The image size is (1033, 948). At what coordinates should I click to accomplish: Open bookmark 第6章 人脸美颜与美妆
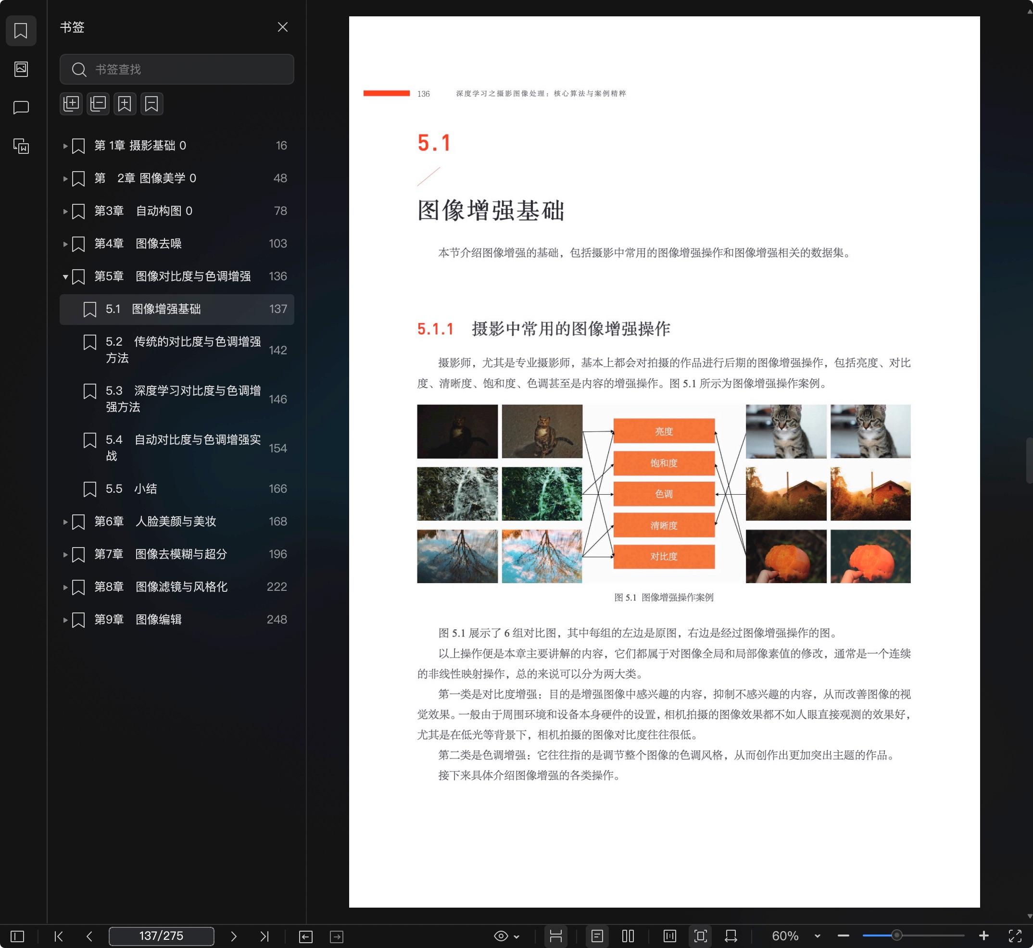pos(155,521)
